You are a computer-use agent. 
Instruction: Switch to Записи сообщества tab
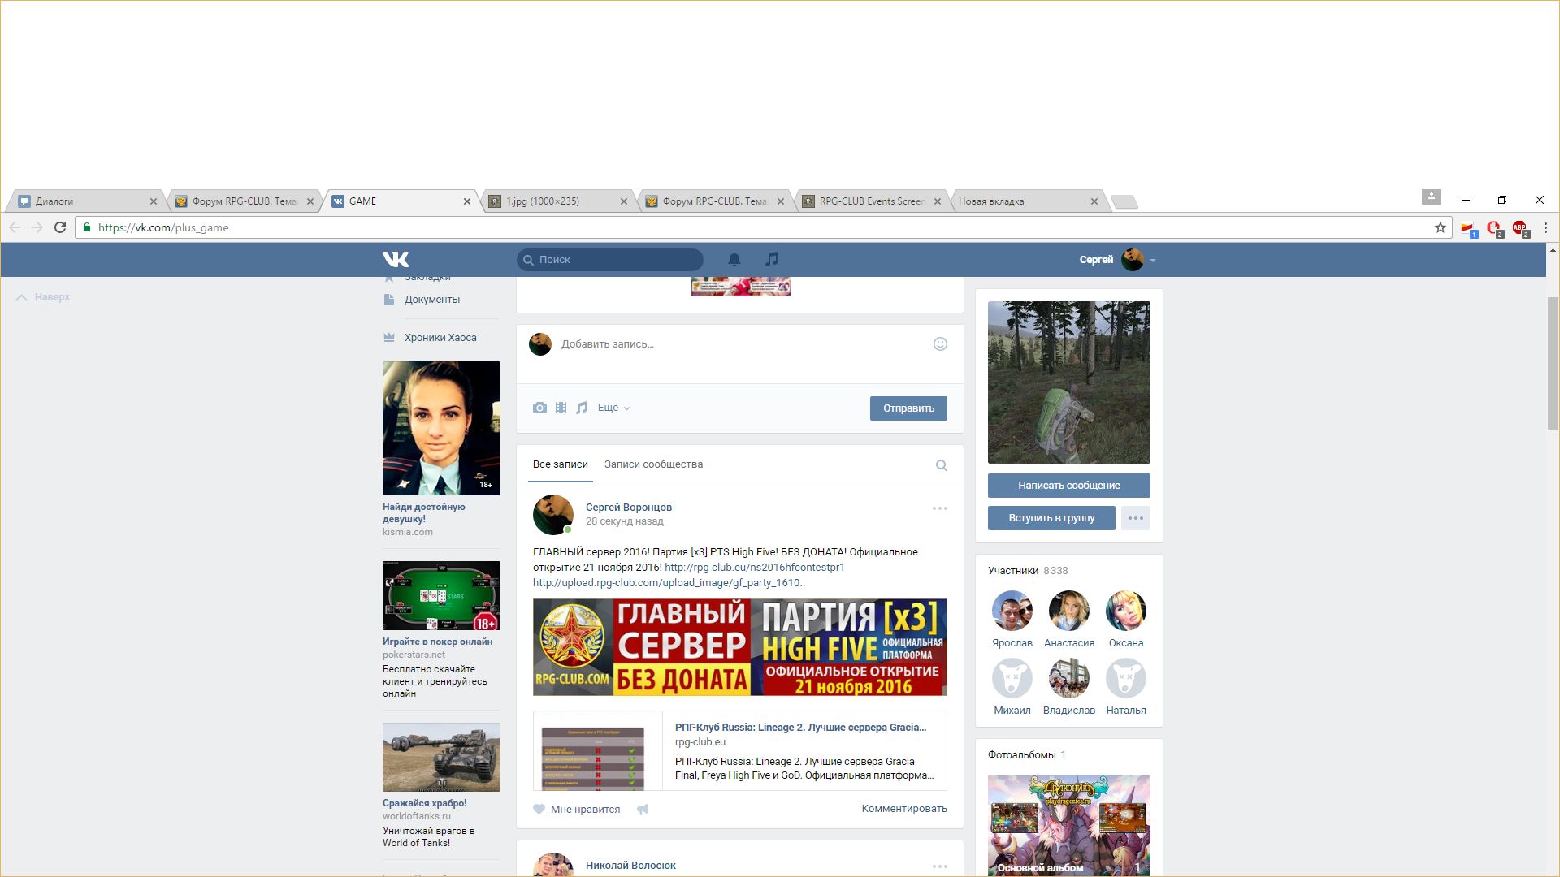(x=653, y=464)
